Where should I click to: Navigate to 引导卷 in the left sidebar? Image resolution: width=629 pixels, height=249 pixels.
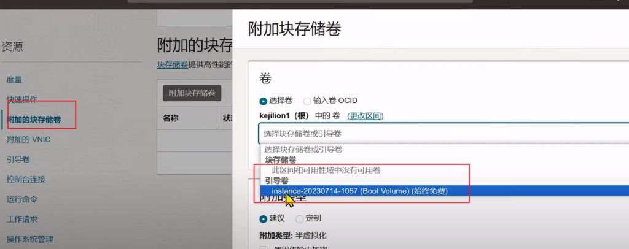18,159
